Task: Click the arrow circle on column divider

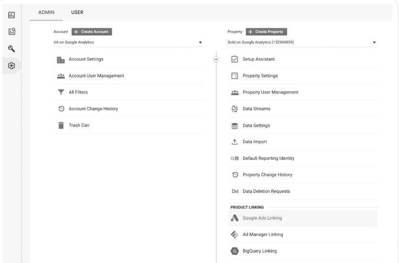Action: [x=216, y=60]
